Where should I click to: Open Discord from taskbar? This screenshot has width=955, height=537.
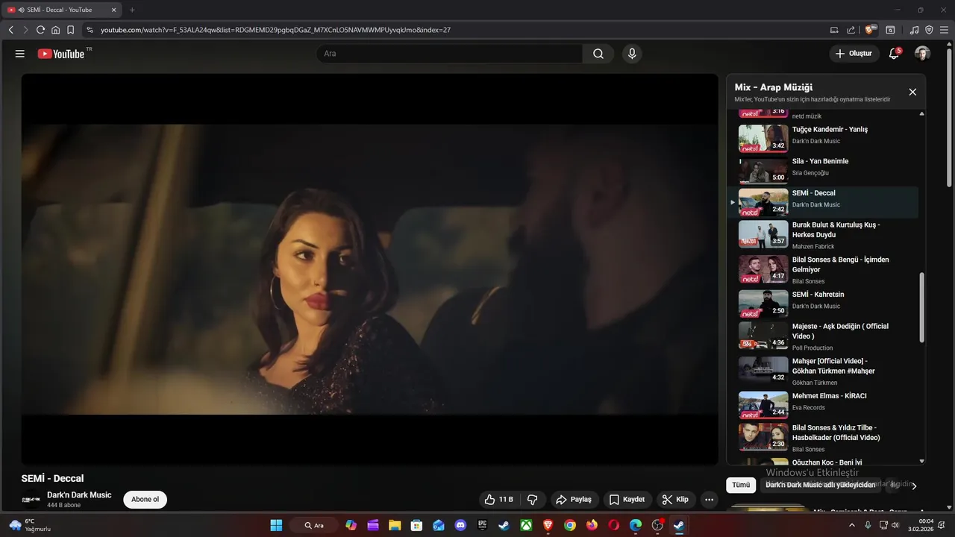pyautogui.click(x=460, y=525)
